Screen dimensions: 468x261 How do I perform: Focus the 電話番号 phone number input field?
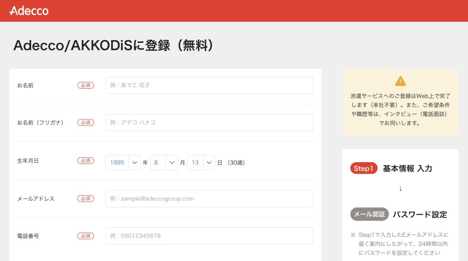(x=209, y=236)
